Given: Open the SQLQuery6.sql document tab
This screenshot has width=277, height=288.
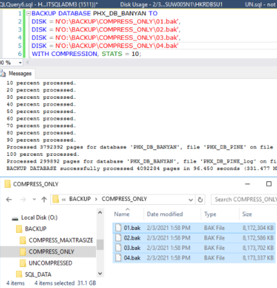Looking at the screenshot, I should 49,4.
